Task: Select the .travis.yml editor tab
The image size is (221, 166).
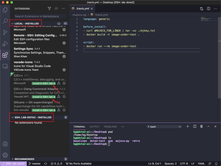Action: pos(82,9)
